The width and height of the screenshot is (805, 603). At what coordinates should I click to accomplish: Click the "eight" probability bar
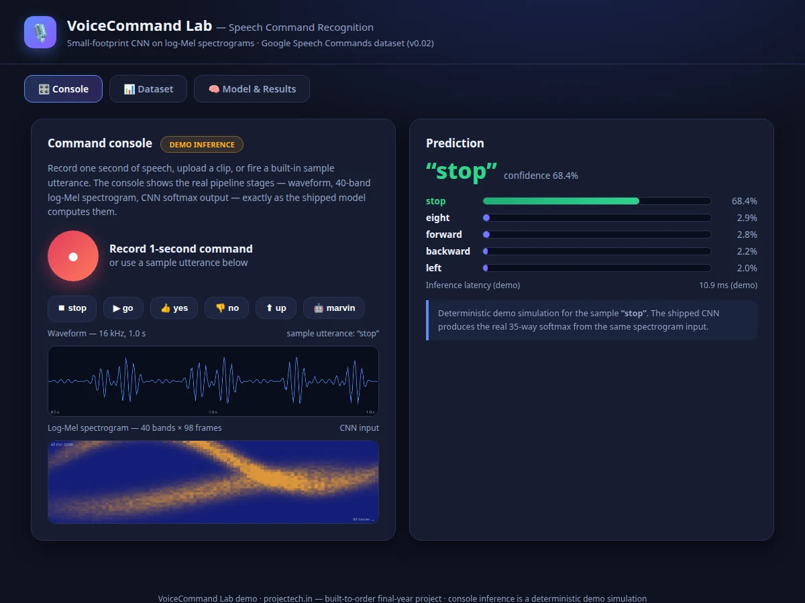[597, 218]
